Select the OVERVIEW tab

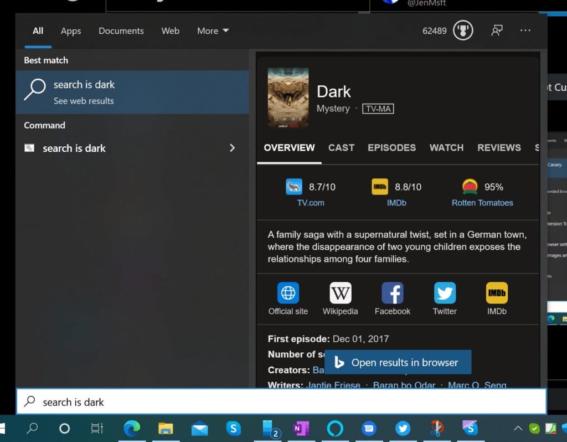click(289, 147)
